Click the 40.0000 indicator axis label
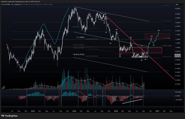This screenshot has width=185, height=119. [x=178, y=92]
